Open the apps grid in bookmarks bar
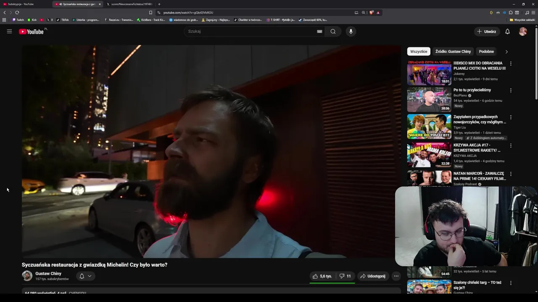 [x=4, y=20]
